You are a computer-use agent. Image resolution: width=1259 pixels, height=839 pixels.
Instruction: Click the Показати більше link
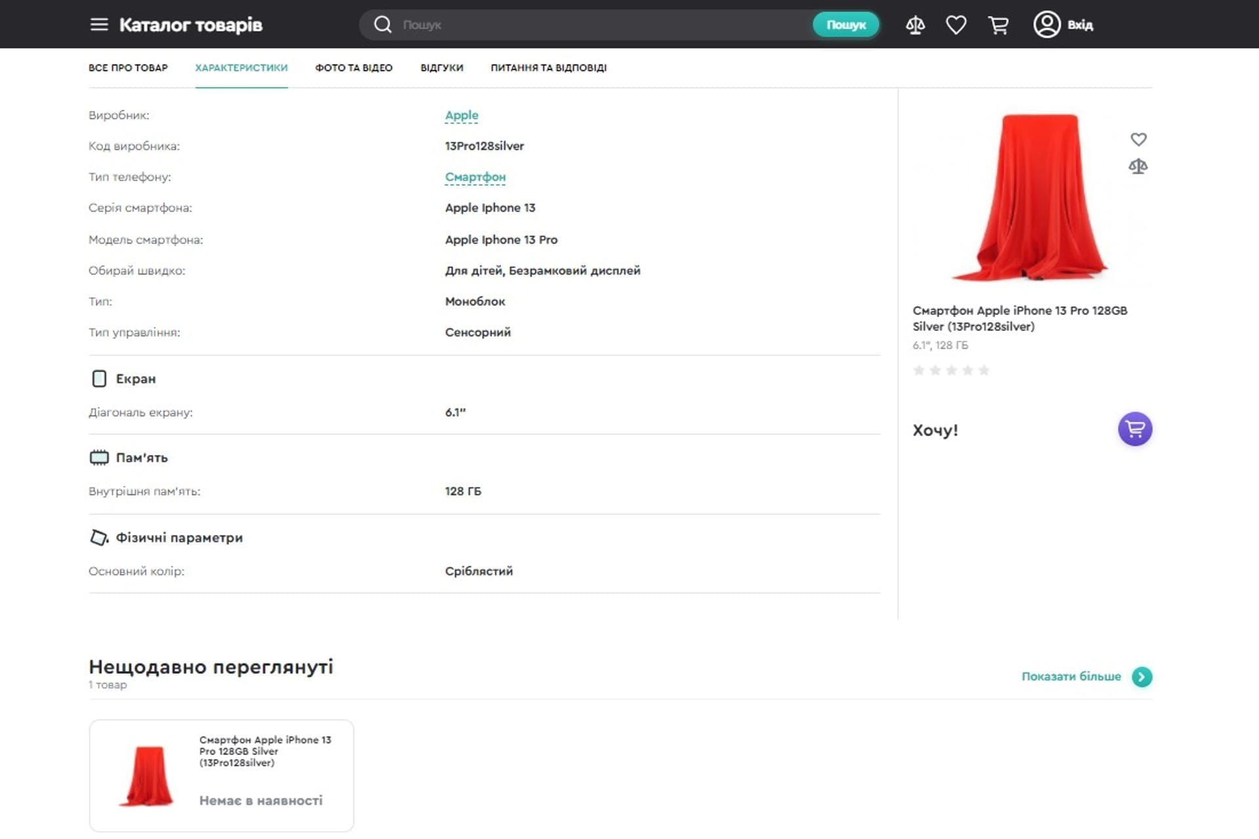(x=1071, y=676)
